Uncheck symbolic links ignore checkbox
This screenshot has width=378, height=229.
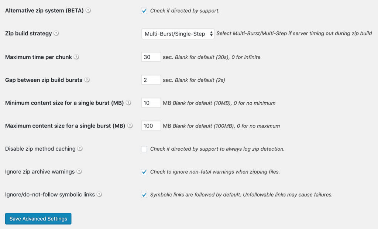[x=144, y=195]
